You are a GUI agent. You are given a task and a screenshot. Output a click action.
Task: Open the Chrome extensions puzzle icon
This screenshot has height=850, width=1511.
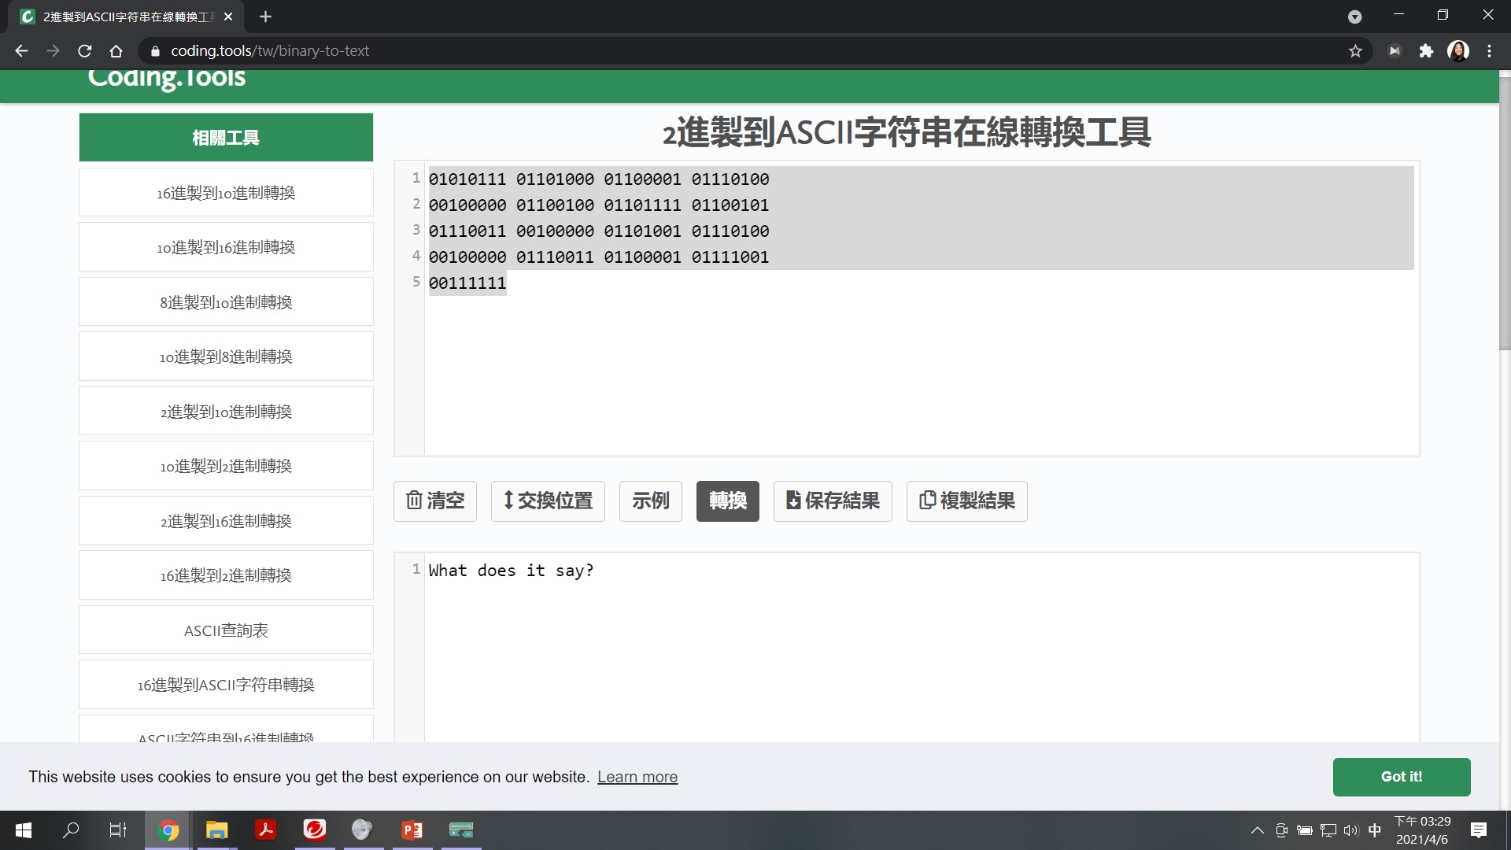1426,51
